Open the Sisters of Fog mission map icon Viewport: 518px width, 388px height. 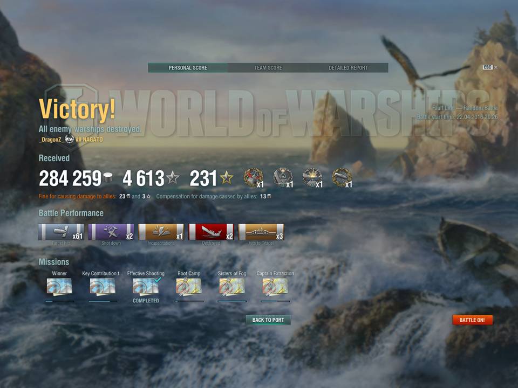pos(232,286)
